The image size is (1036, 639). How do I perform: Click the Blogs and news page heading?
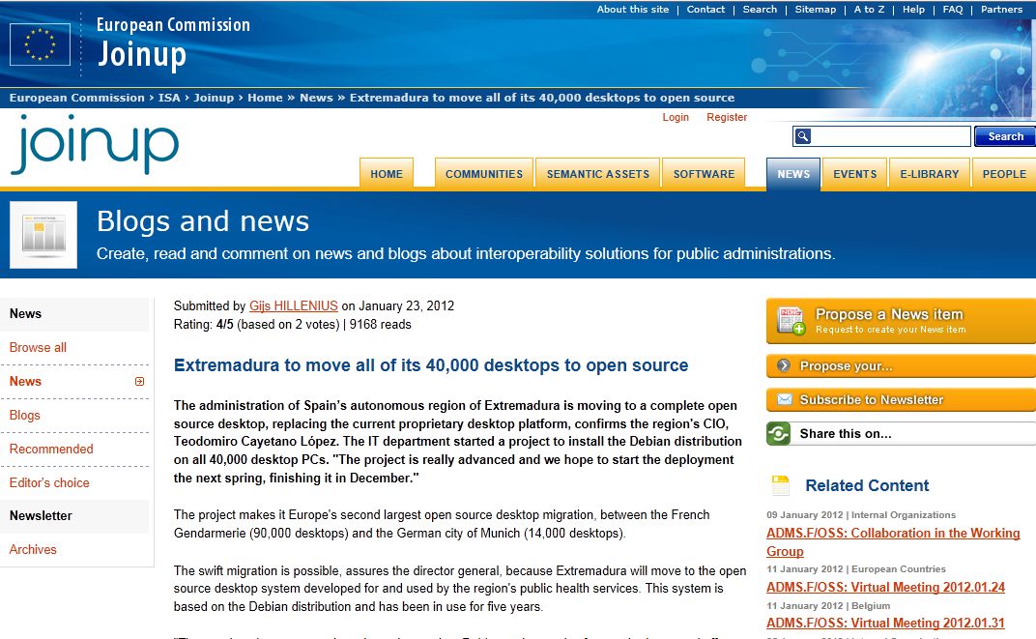203,221
